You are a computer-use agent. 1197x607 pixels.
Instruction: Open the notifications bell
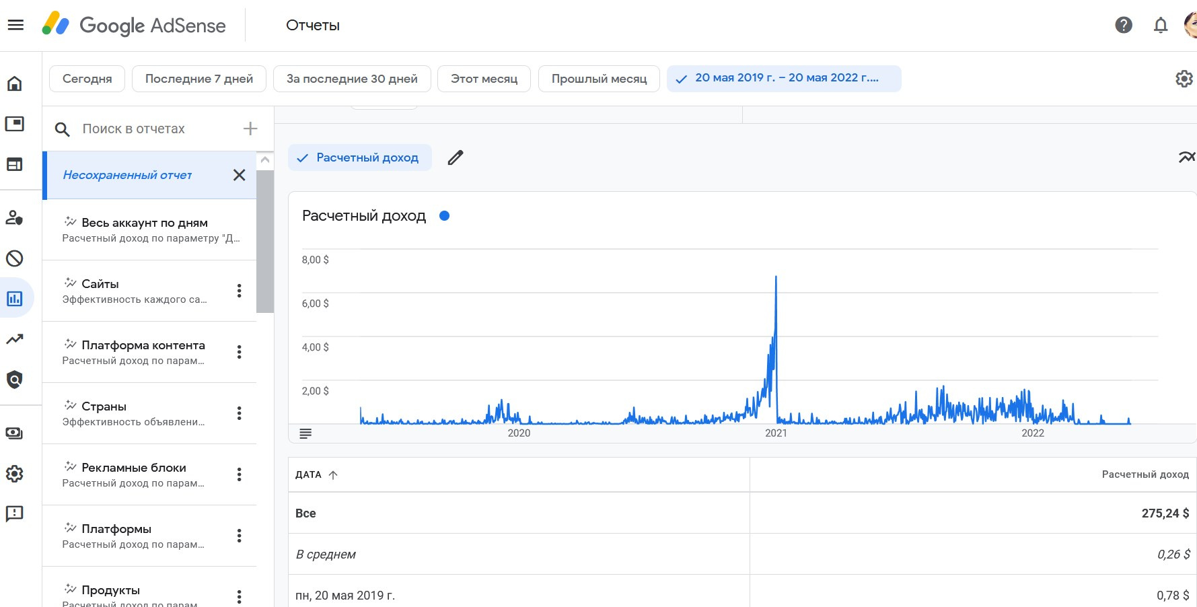1160,26
